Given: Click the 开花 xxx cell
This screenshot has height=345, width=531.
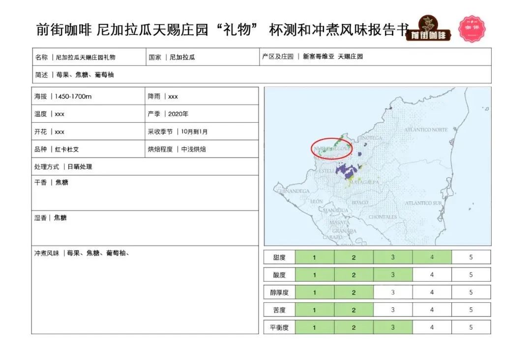Looking at the screenshot, I should pos(88,132).
